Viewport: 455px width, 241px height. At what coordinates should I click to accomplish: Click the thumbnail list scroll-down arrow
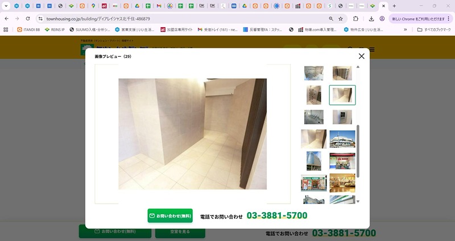click(358, 201)
